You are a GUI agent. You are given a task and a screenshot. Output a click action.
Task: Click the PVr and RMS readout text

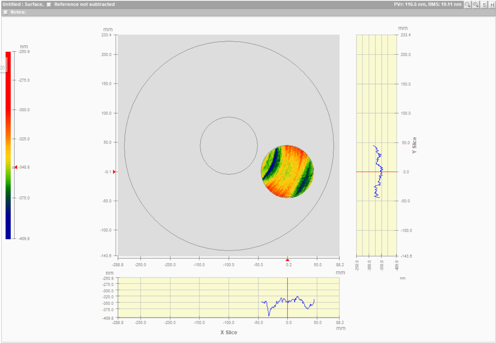point(427,4)
